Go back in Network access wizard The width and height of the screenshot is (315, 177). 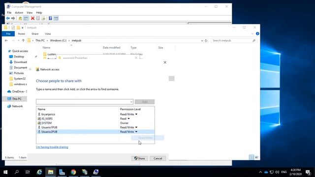click(31, 69)
